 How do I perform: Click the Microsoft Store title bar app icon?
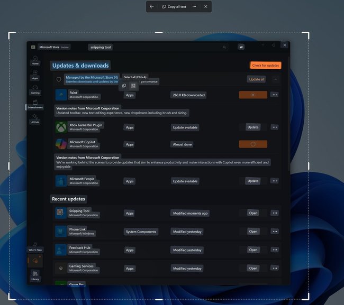coord(33,47)
